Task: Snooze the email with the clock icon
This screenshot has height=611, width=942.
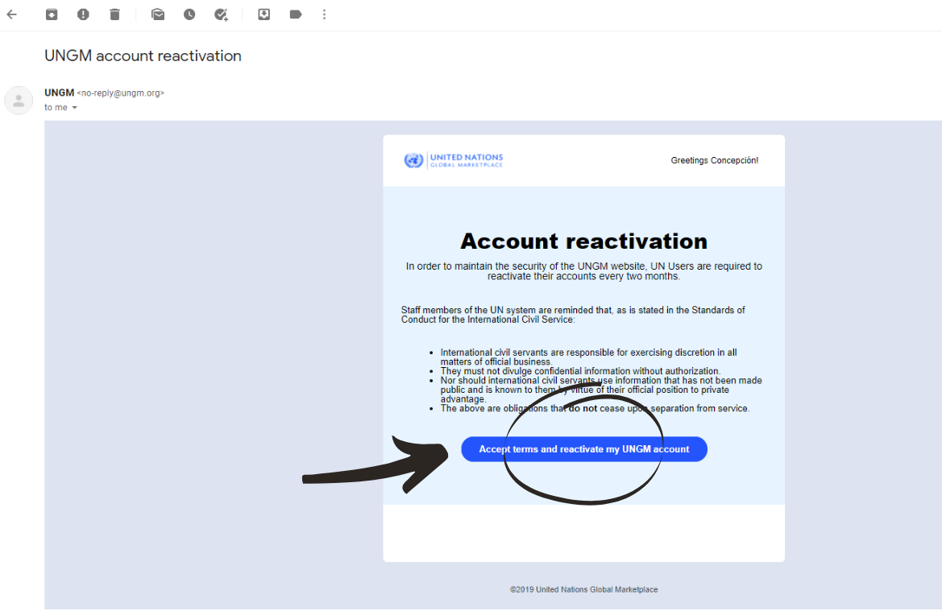Action: (x=189, y=14)
